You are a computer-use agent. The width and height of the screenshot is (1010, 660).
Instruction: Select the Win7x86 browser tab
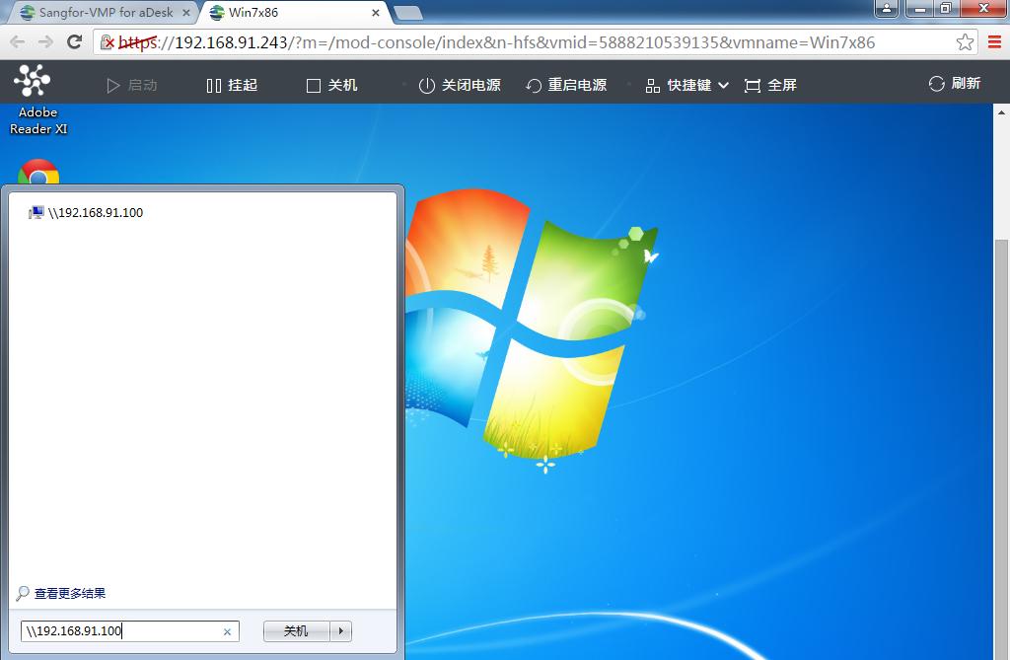(293, 12)
